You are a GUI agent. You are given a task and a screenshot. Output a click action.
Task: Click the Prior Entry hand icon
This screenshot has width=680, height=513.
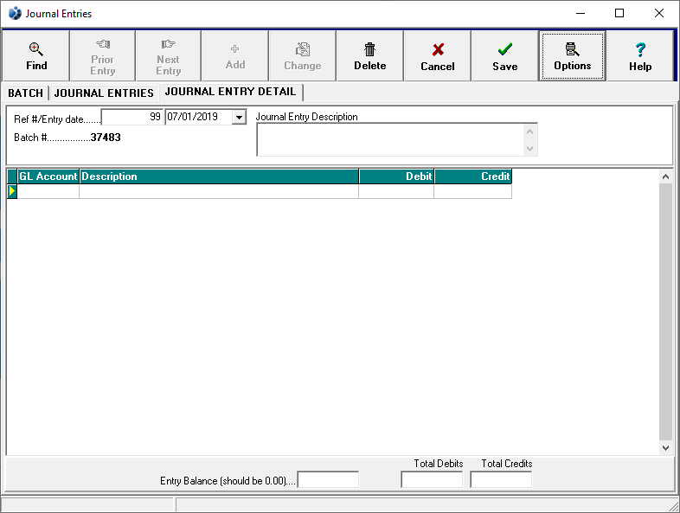(x=102, y=45)
